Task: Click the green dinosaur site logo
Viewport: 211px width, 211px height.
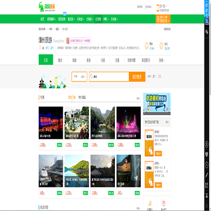Action: tap(47, 7)
